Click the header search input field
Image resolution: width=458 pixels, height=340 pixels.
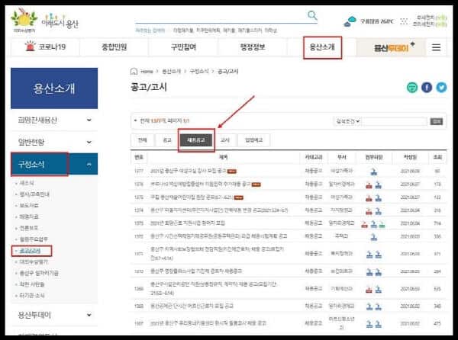(x=221, y=16)
